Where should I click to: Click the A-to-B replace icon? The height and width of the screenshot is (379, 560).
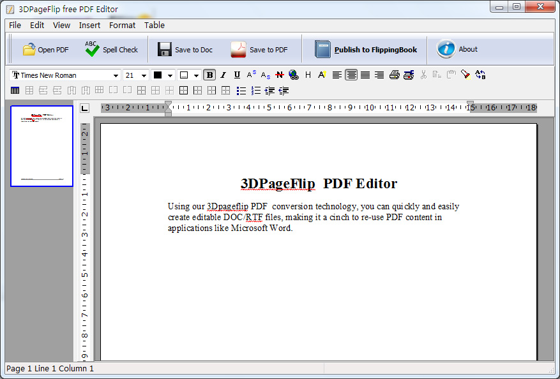[x=480, y=75]
